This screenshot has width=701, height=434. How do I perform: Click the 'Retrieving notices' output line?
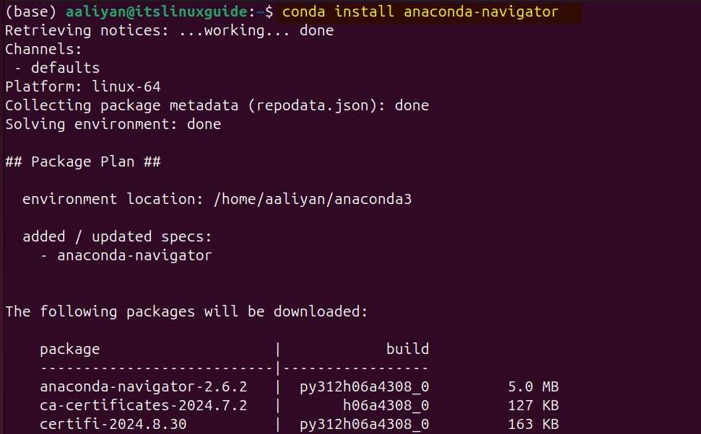(x=170, y=31)
